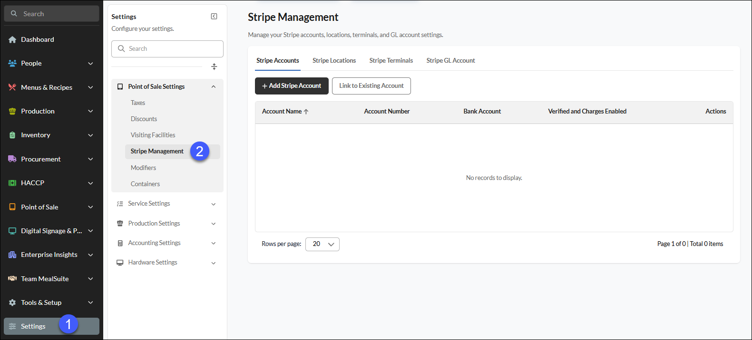This screenshot has width=752, height=340.
Task: Expand the Production Settings chevron
Action: coord(214,224)
